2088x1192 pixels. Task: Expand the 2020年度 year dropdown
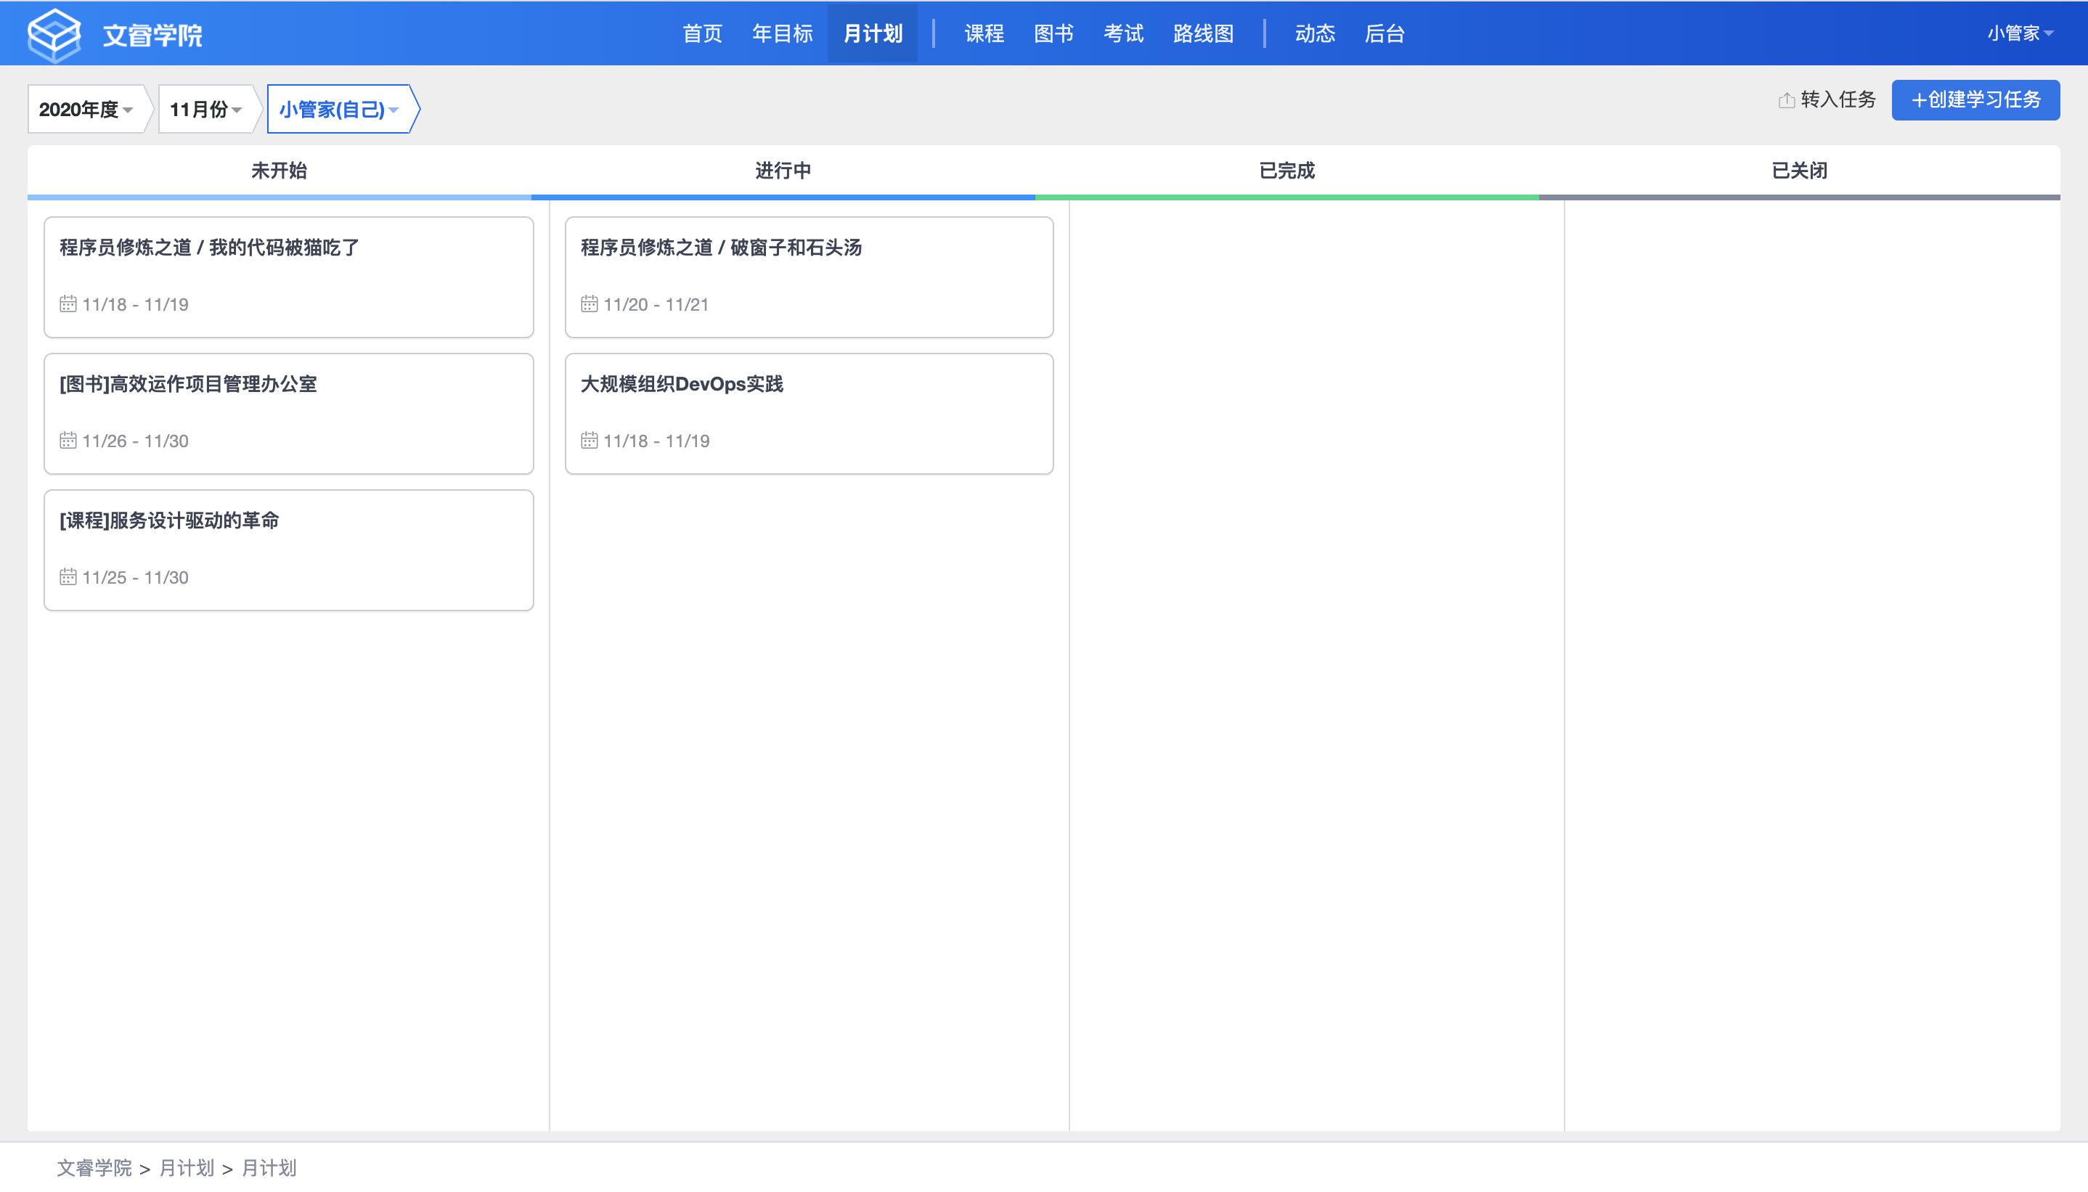pyautogui.click(x=86, y=109)
